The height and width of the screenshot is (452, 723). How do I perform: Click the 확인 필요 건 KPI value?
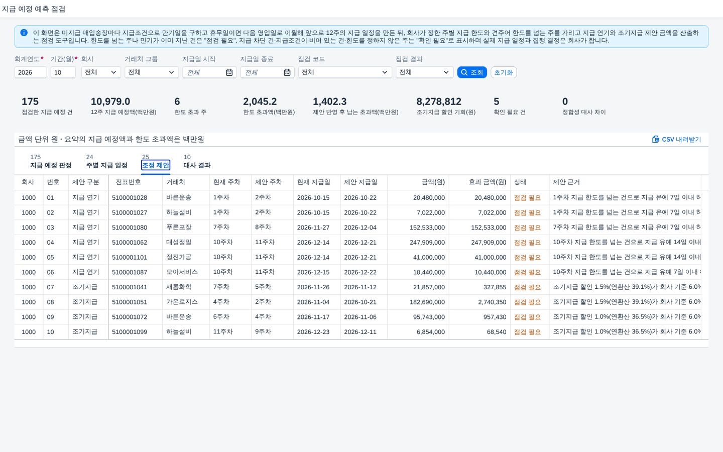[x=497, y=101]
